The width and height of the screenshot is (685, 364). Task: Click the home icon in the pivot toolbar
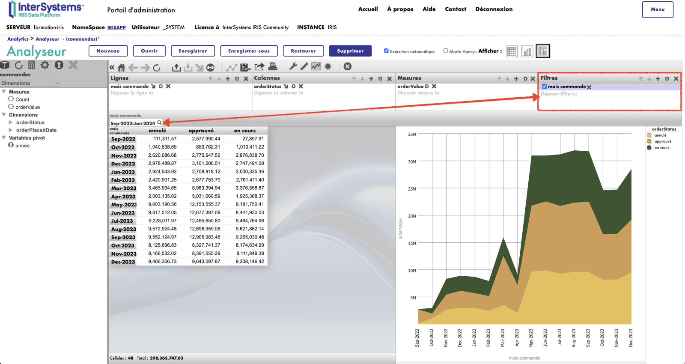[122, 67]
